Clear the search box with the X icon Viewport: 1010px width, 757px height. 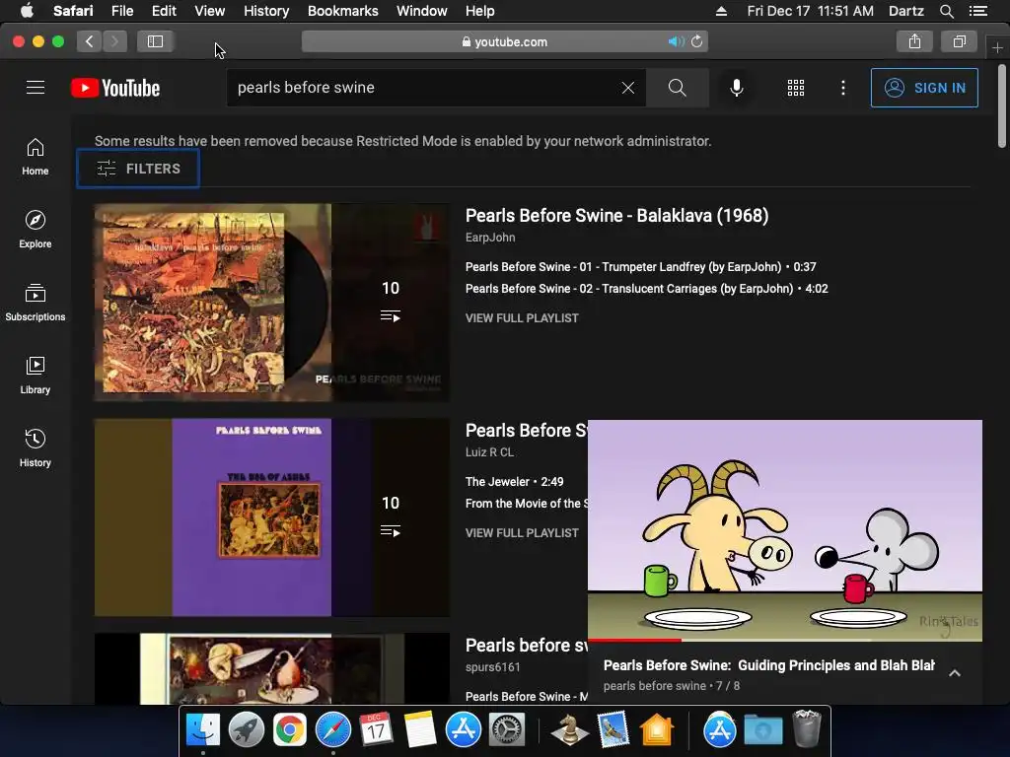point(628,88)
